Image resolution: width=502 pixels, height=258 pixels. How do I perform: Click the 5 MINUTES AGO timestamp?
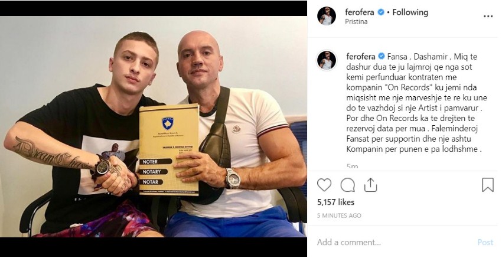[339, 215]
